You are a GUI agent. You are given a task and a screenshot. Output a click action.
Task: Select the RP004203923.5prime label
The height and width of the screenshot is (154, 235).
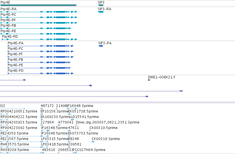[x=19, y=122]
